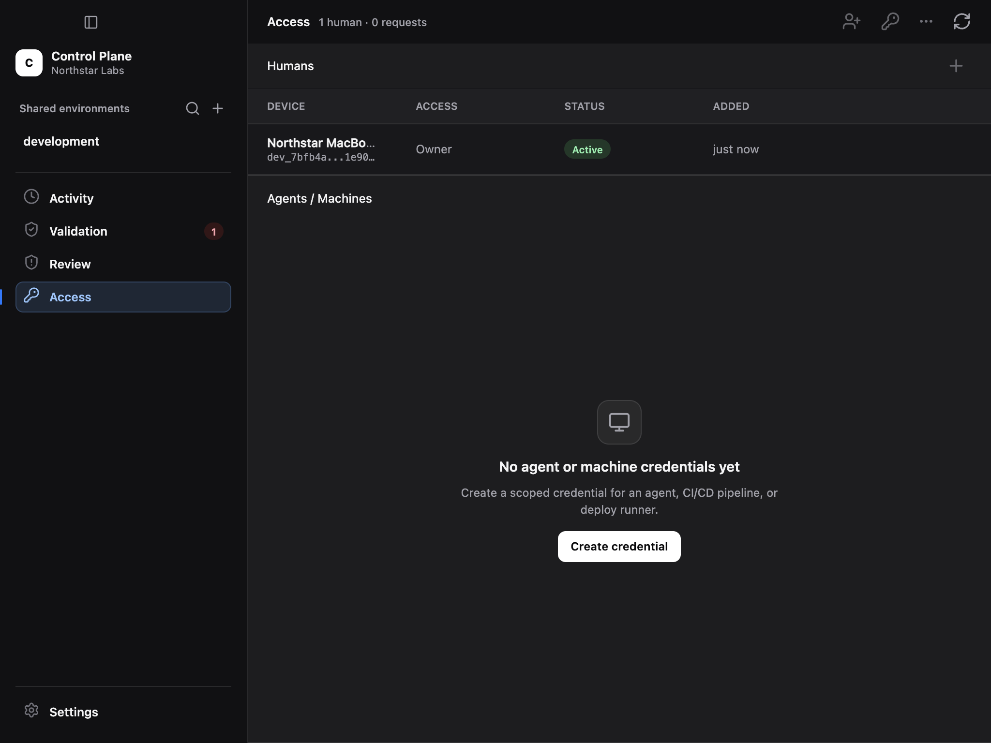The image size is (991, 743).
Task: Add a human with the plus icon
Action: tap(956, 66)
